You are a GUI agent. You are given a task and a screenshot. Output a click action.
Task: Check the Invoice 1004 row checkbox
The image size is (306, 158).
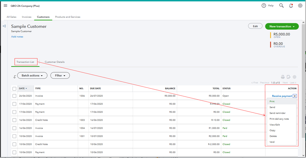point(14,128)
